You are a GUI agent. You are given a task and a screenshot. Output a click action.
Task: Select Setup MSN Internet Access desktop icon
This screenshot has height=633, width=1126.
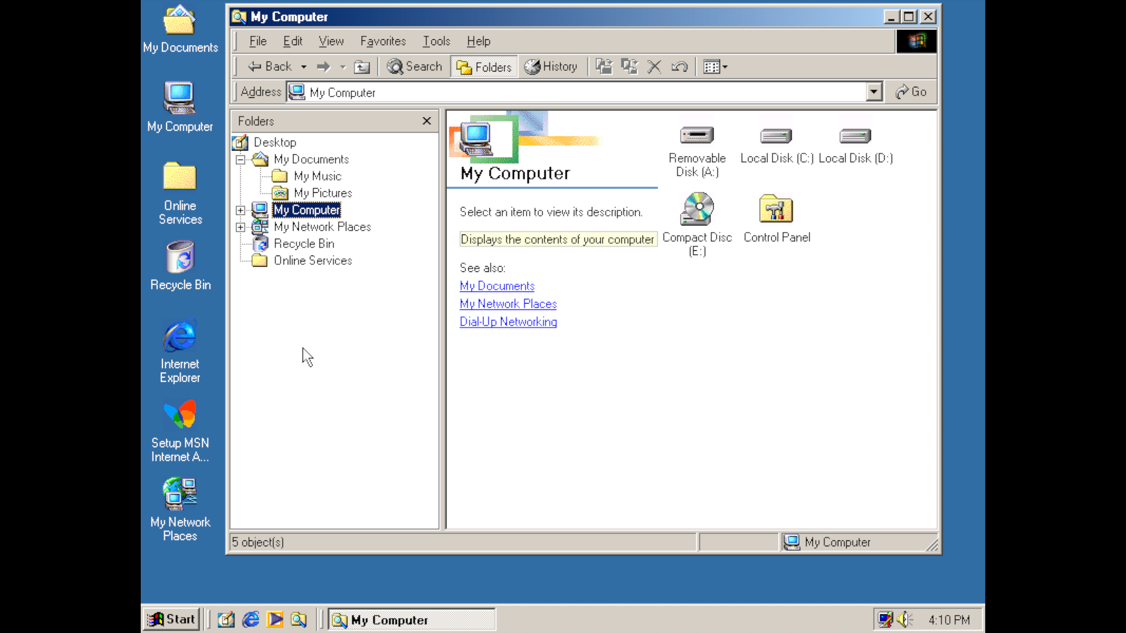pyautogui.click(x=180, y=431)
